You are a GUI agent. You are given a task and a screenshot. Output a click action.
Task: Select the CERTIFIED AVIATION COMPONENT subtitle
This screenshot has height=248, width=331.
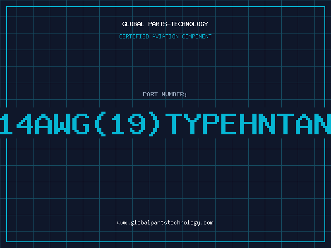coord(165,36)
